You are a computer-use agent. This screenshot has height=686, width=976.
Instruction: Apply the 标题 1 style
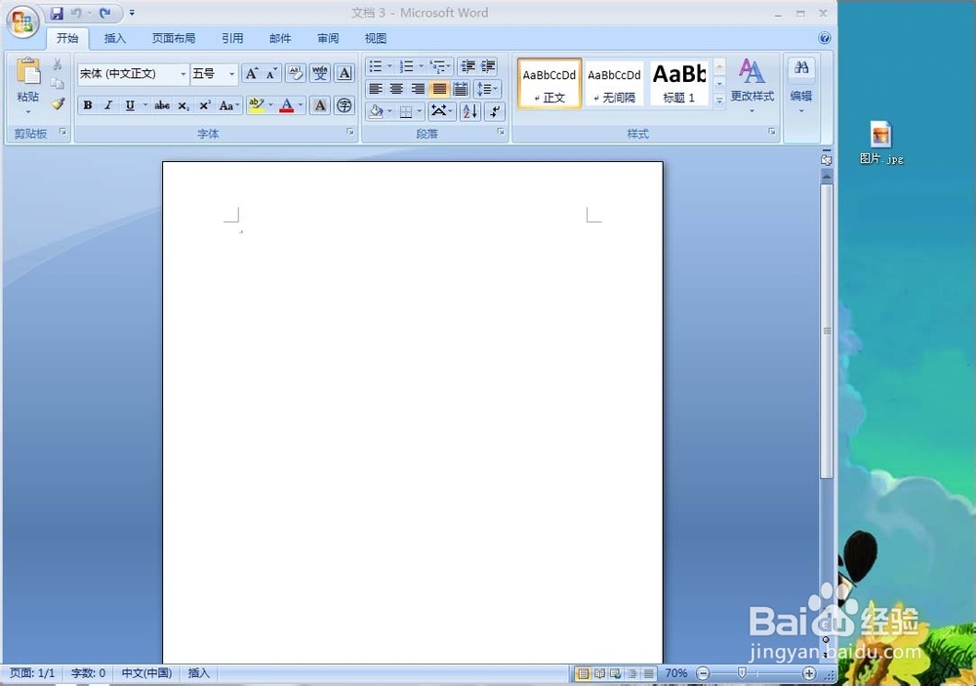point(679,83)
